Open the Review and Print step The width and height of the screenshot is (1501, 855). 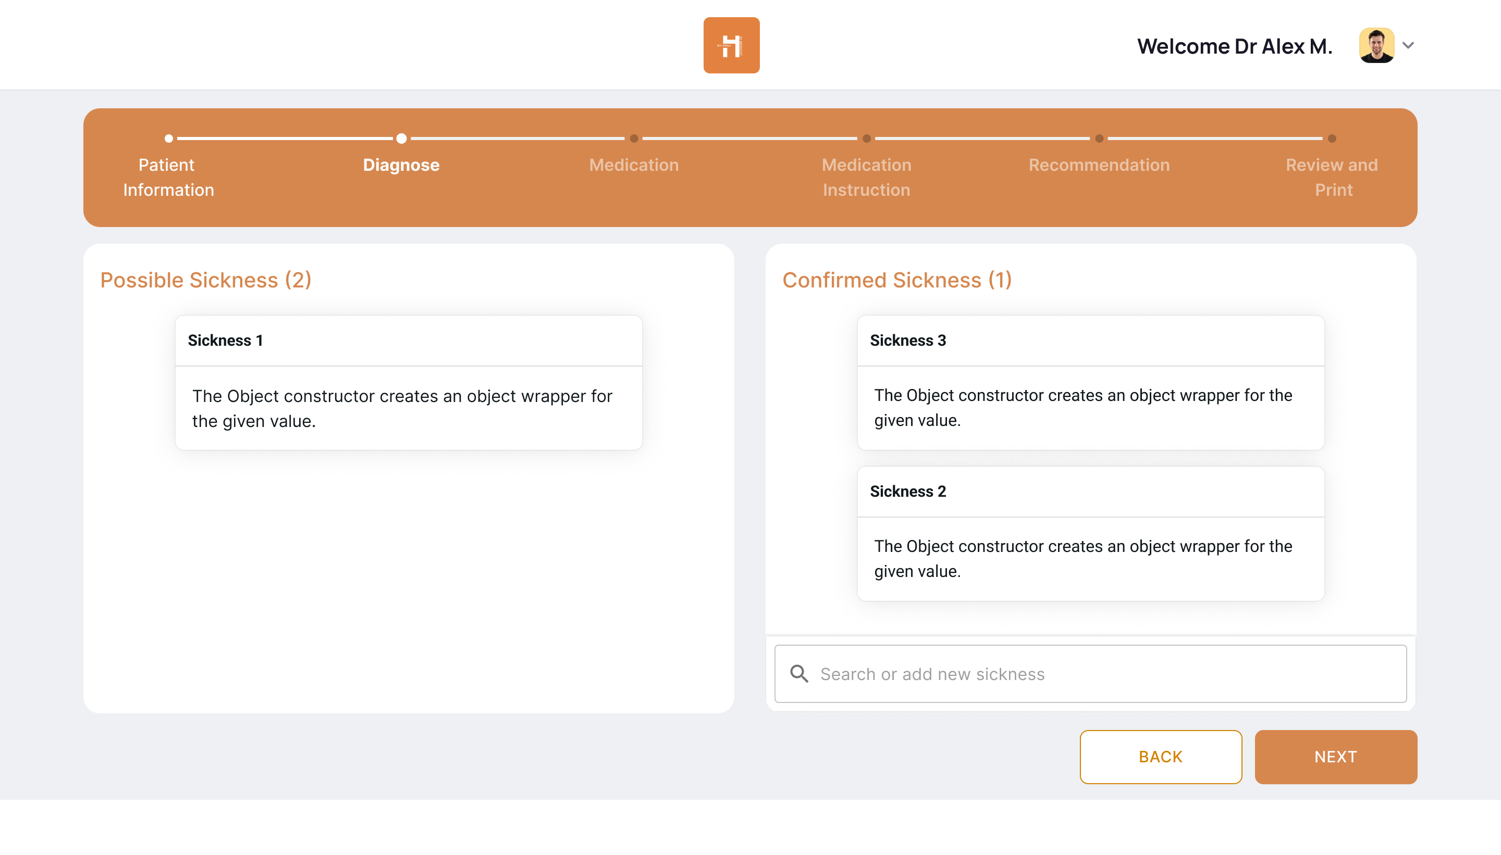coord(1331,177)
